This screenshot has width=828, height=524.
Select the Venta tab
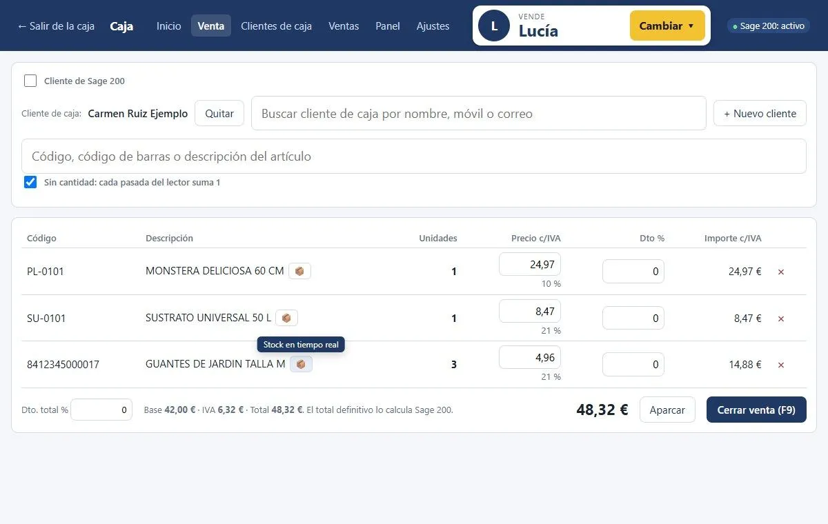[x=211, y=26]
